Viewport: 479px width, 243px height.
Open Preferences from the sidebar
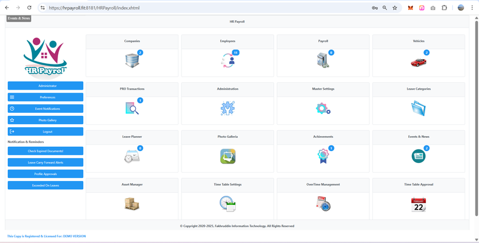click(x=46, y=97)
